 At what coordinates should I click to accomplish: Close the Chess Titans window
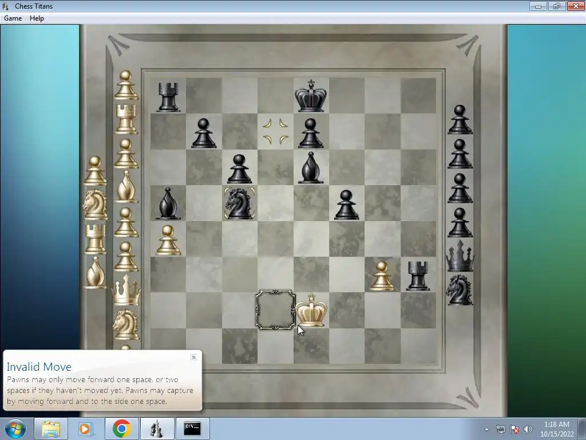[576, 6]
